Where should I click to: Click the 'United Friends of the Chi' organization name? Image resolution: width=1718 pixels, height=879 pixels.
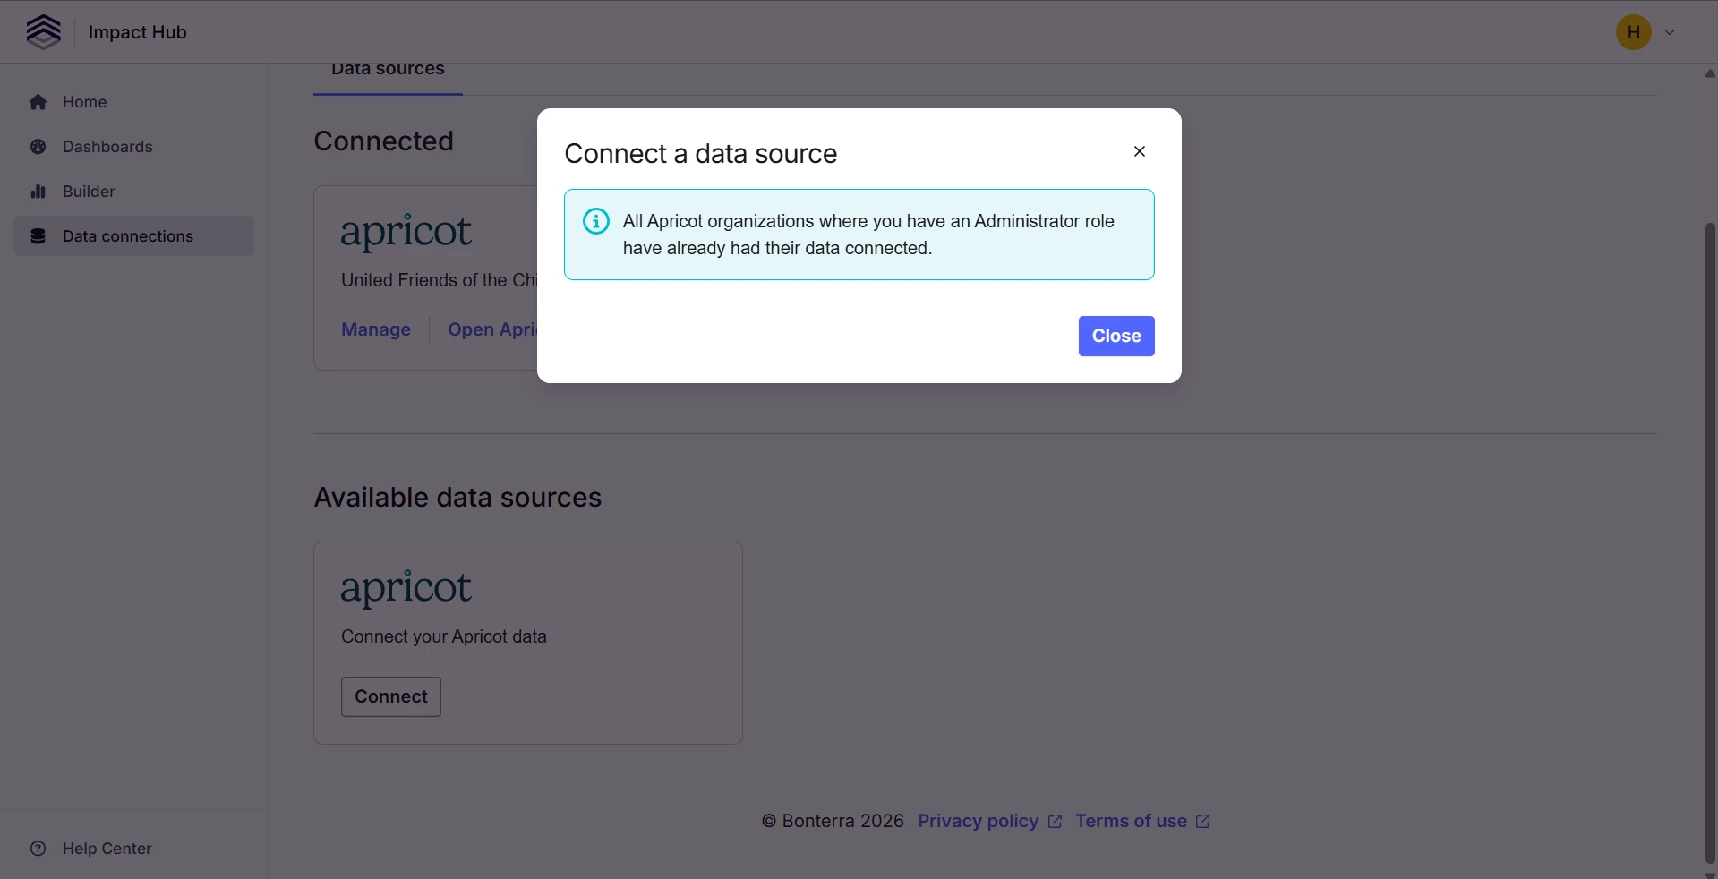(x=439, y=280)
